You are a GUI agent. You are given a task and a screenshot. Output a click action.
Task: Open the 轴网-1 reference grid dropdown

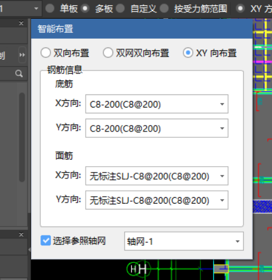pyautogui.click(x=184, y=241)
